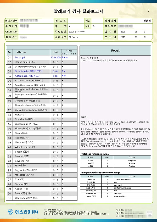Select the extremely high cell in reference table

[x=132, y=197]
